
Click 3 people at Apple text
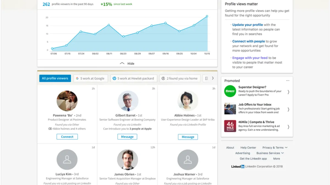[x=141, y=129]
